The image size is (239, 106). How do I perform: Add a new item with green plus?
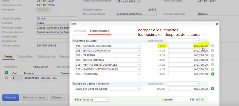tap(7, 73)
